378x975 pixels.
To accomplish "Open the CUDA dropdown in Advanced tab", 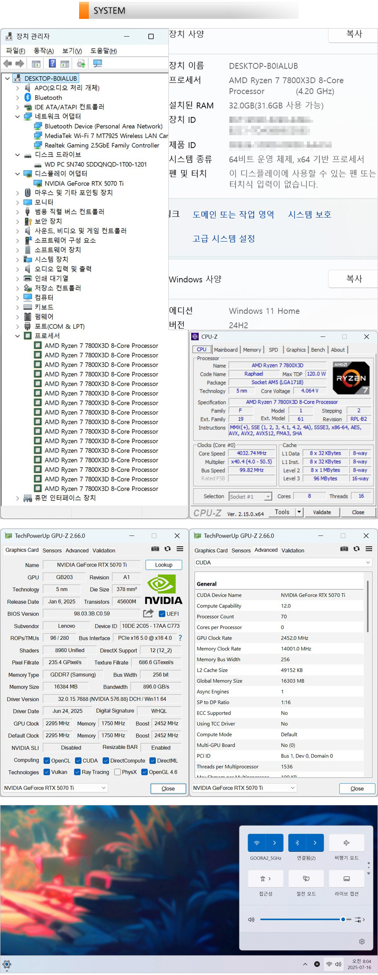I will click(x=283, y=562).
